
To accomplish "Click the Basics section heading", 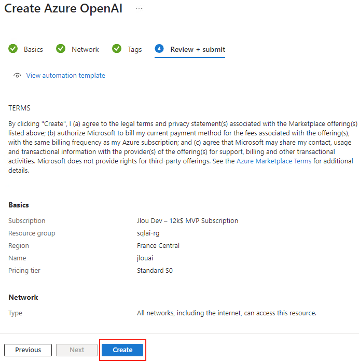I will click(x=19, y=205).
